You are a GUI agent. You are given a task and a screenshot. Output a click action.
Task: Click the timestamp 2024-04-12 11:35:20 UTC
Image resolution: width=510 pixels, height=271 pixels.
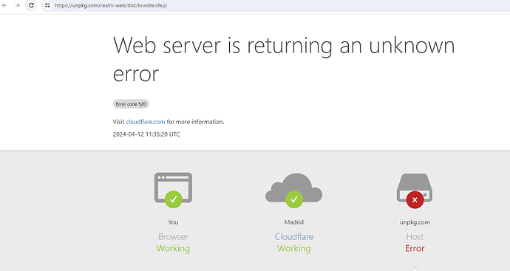pos(146,134)
